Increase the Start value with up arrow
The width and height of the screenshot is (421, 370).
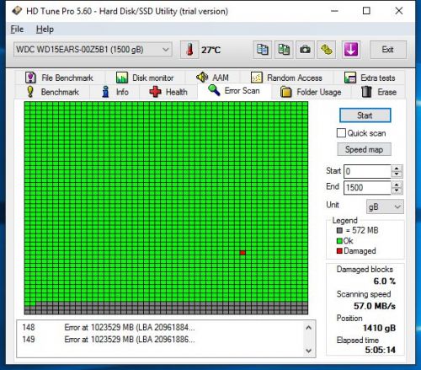[x=397, y=168]
